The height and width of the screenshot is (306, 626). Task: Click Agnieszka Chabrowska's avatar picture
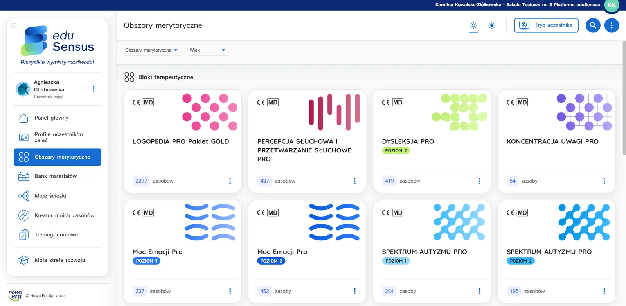coord(23,89)
